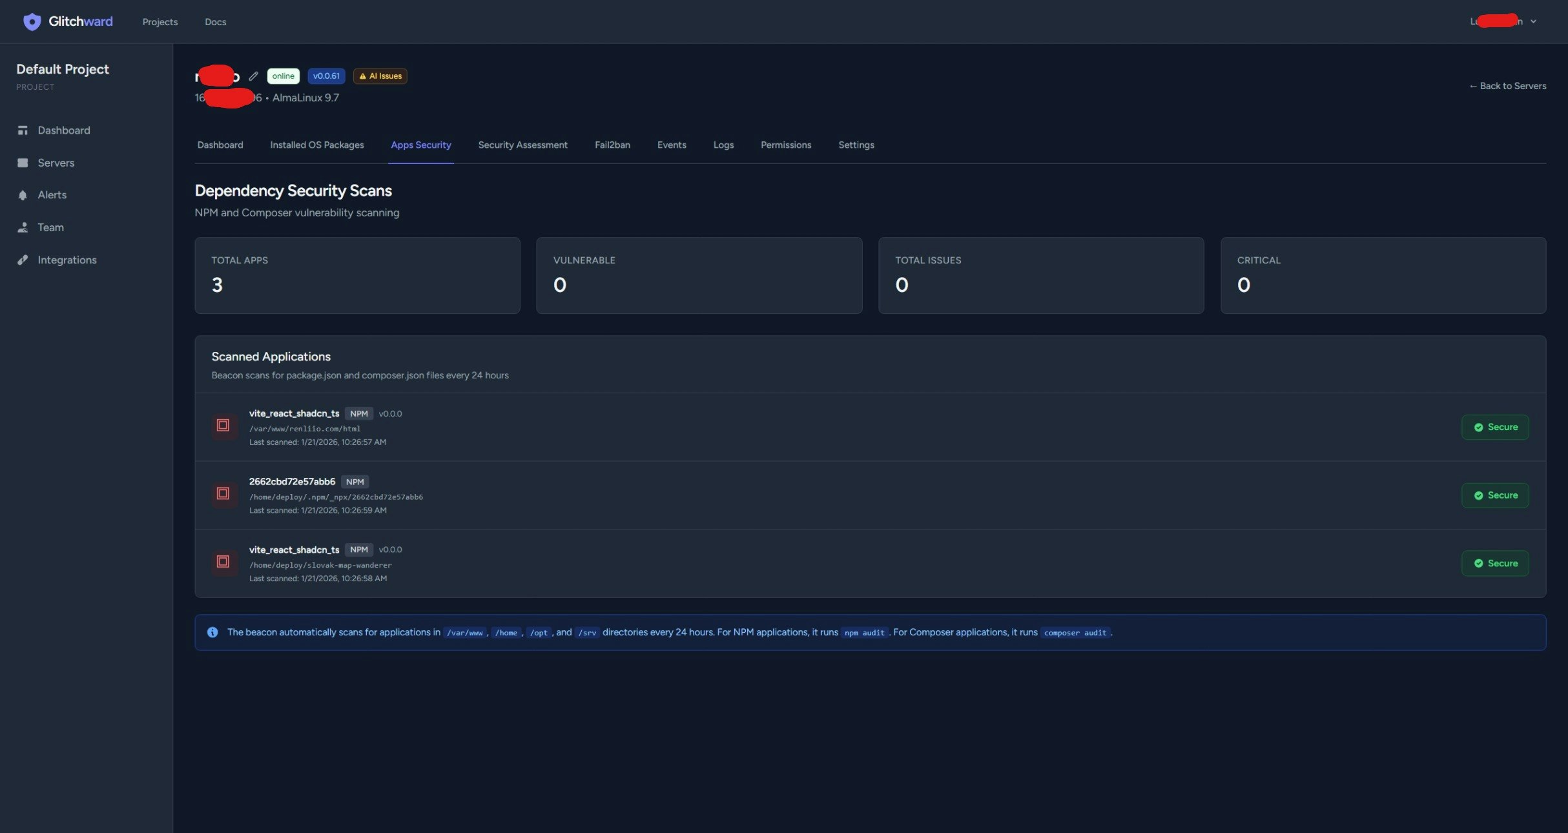Click the Dashboard sidebar grid icon
Image resolution: width=1568 pixels, height=833 pixels.
click(x=23, y=130)
